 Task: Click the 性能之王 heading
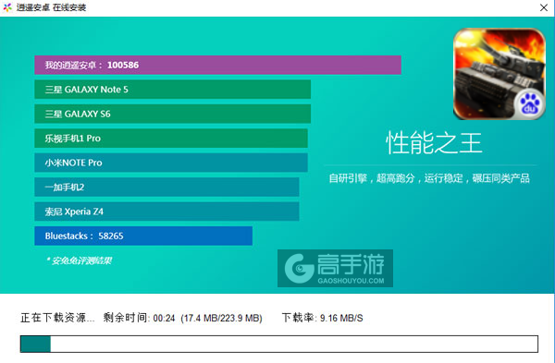(434, 143)
